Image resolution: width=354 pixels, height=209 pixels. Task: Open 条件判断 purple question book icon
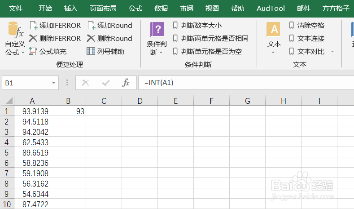157,30
